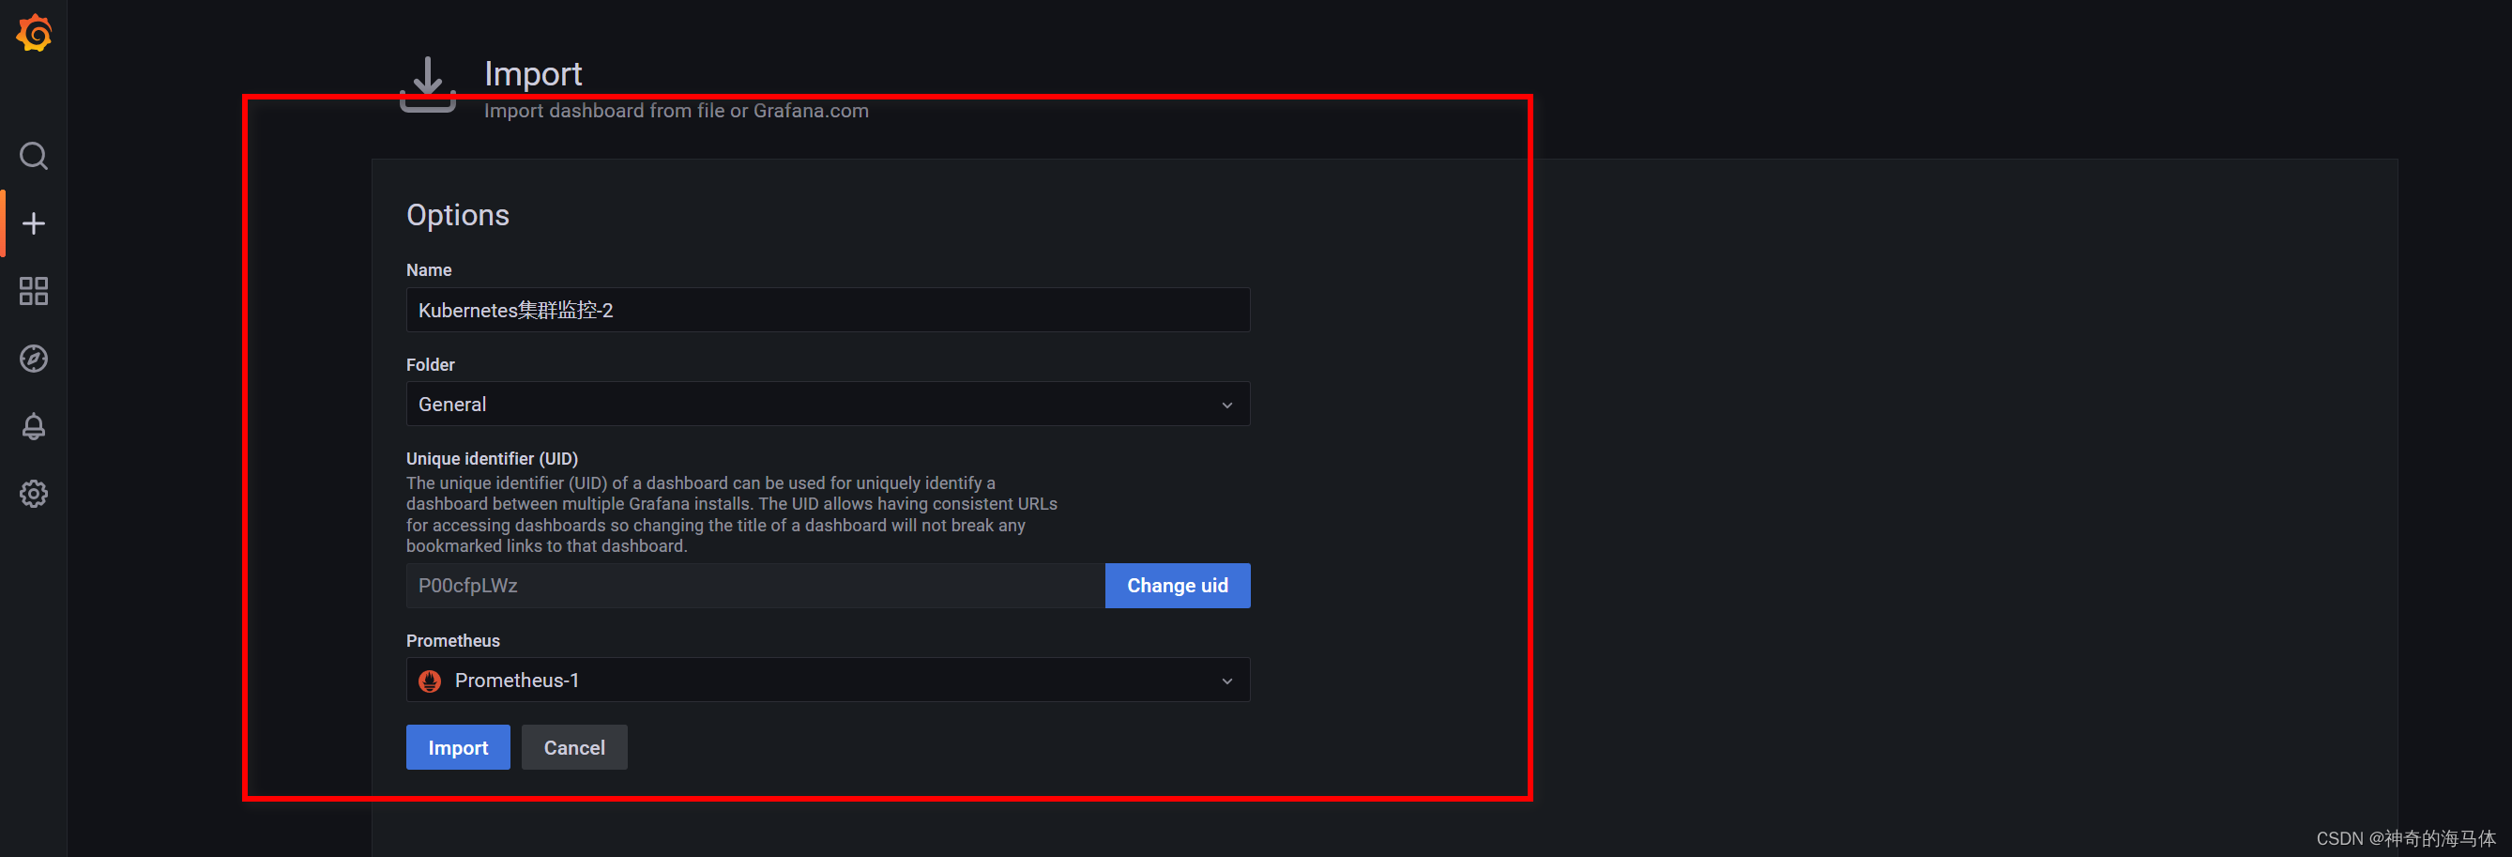Click the Prometheus field label

pos(452,640)
